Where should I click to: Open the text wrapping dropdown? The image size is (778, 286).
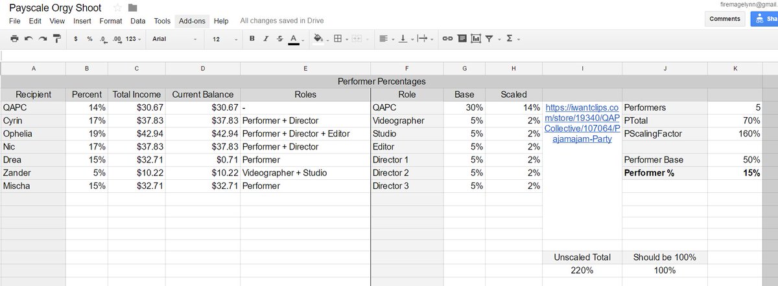[x=425, y=39]
